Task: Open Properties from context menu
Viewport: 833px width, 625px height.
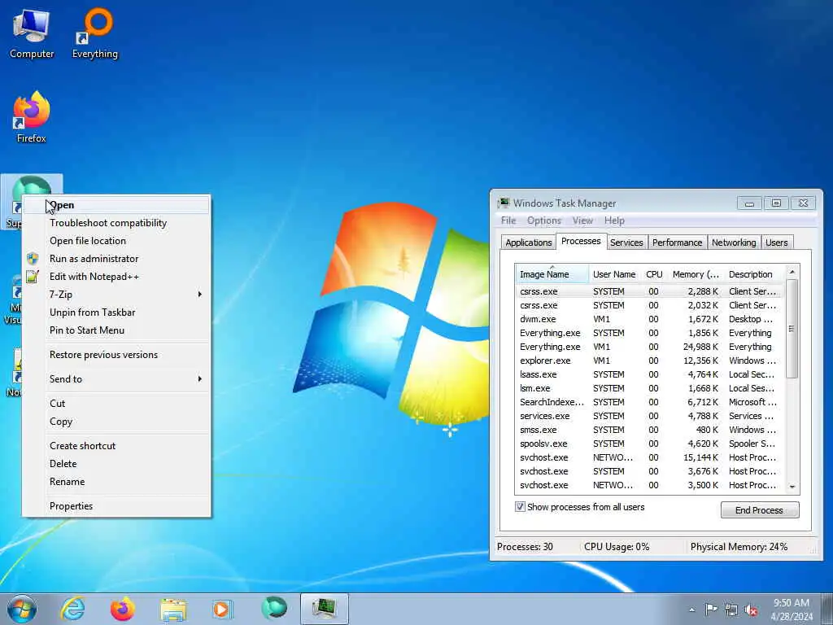Action: point(116,506)
